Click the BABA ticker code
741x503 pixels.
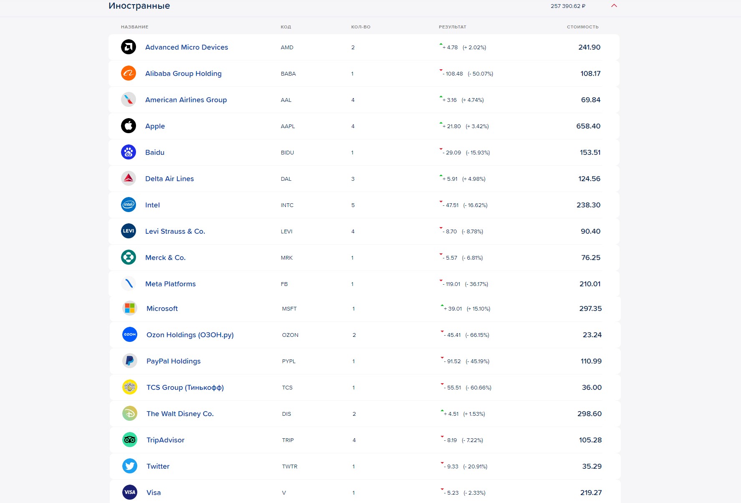[288, 73]
